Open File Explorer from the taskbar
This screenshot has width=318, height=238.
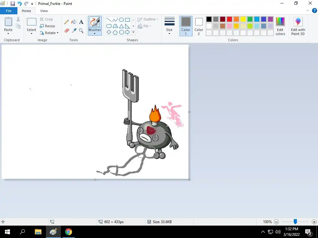click(x=38, y=232)
